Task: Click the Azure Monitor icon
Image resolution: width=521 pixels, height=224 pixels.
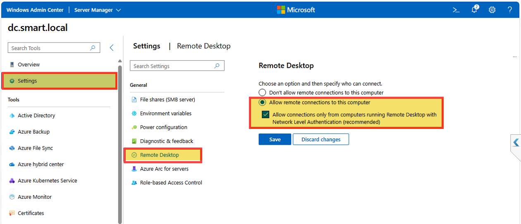Action: point(12,197)
